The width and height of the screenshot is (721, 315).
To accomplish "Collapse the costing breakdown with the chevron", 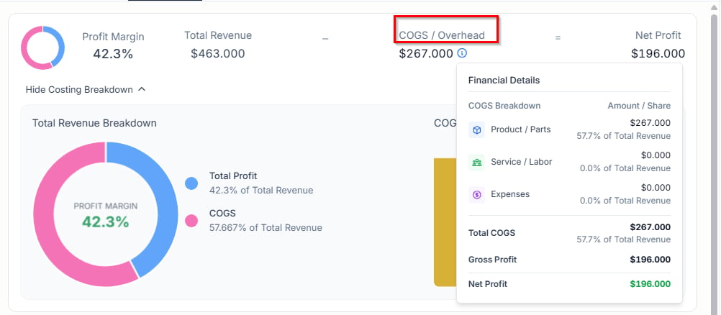I will point(142,89).
